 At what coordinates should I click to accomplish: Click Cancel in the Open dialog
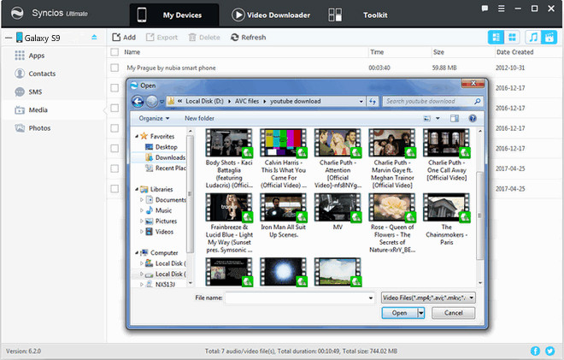pos(453,313)
